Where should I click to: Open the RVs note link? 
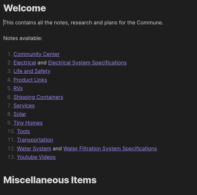[18, 88]
